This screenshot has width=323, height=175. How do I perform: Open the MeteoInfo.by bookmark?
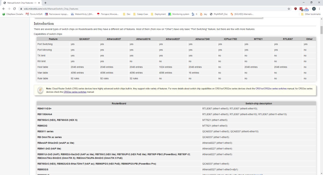[83, 14]
